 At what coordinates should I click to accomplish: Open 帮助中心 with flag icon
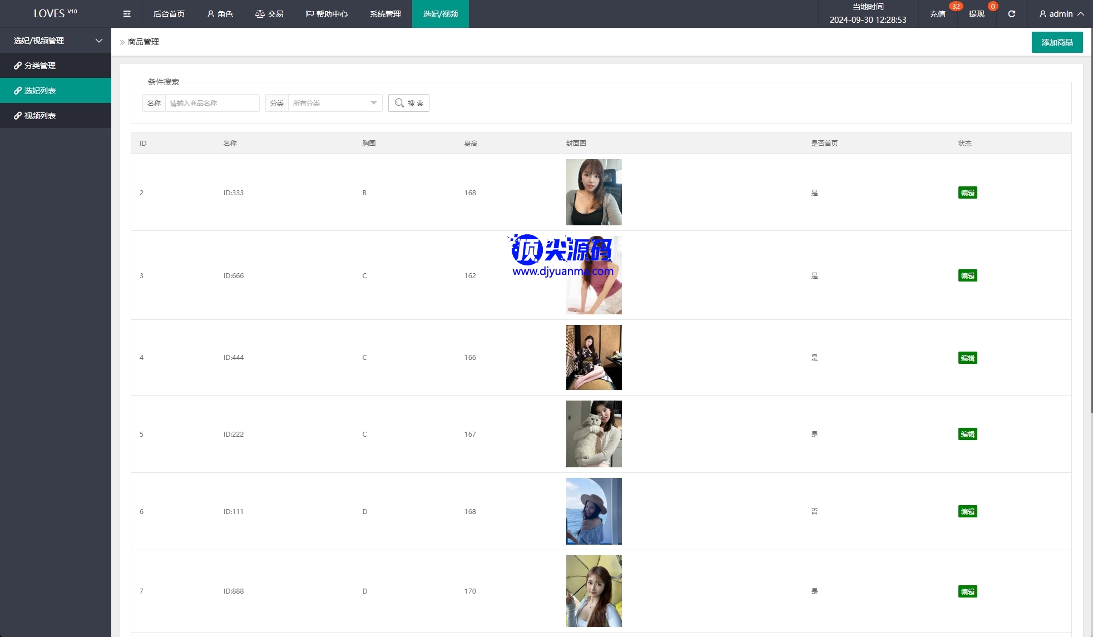click(x=327, y=14)
